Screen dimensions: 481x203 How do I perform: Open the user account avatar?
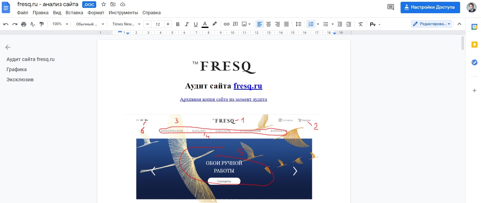471,7
